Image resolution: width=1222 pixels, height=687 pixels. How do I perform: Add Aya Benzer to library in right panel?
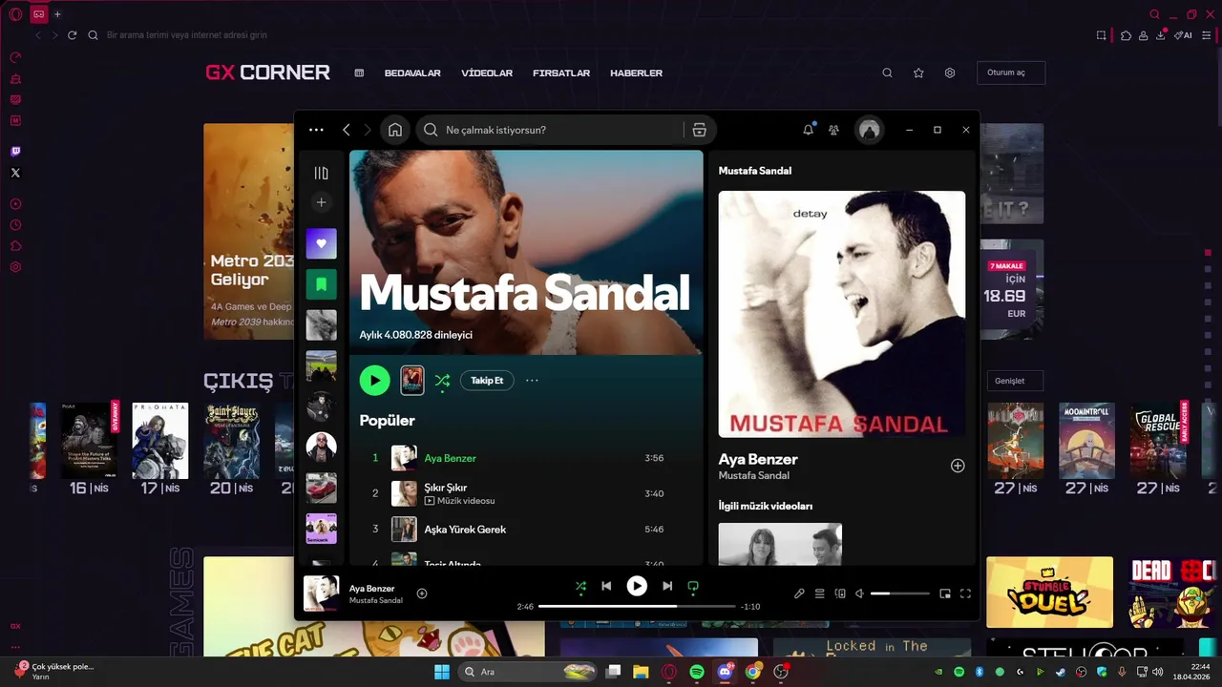click(958, 466)
